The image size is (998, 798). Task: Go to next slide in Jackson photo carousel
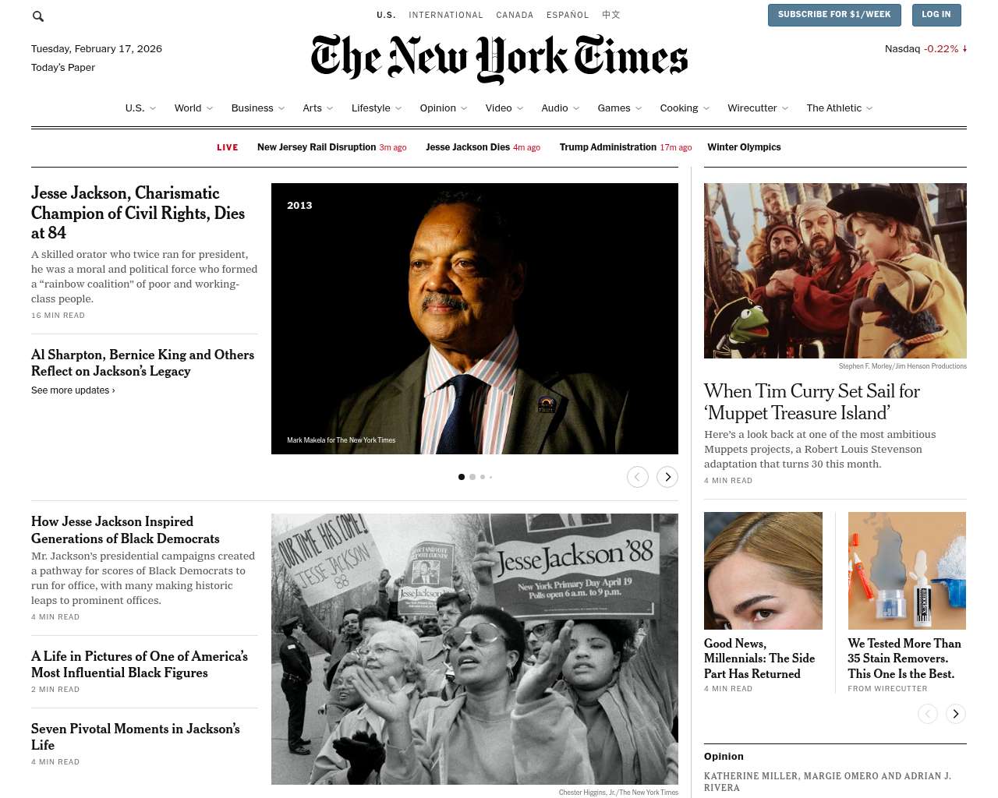tap(667, 477)
